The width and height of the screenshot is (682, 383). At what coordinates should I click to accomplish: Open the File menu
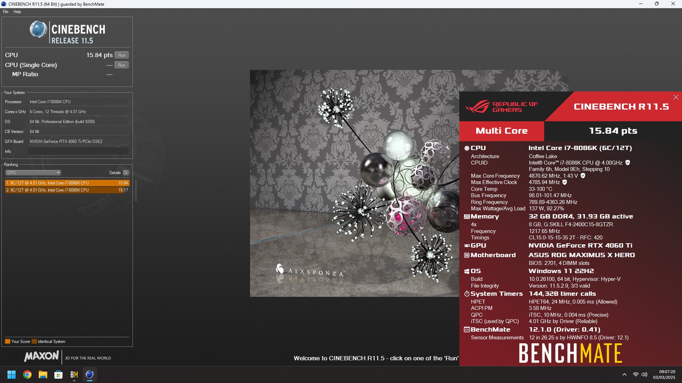click(x=5, y=12)
